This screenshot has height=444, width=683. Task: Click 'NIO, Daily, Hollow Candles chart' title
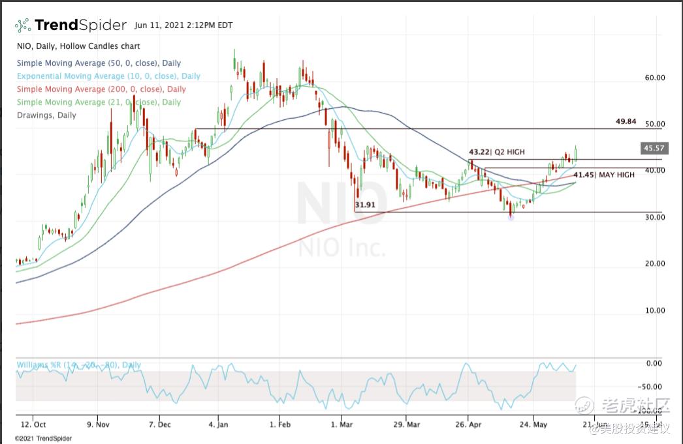pyautogui.click(x=78, y=46)
